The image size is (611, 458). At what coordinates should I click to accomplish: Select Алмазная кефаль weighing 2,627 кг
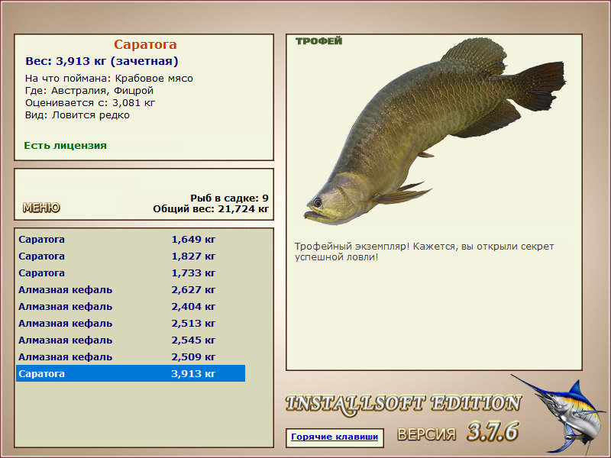tap(131, 290)
